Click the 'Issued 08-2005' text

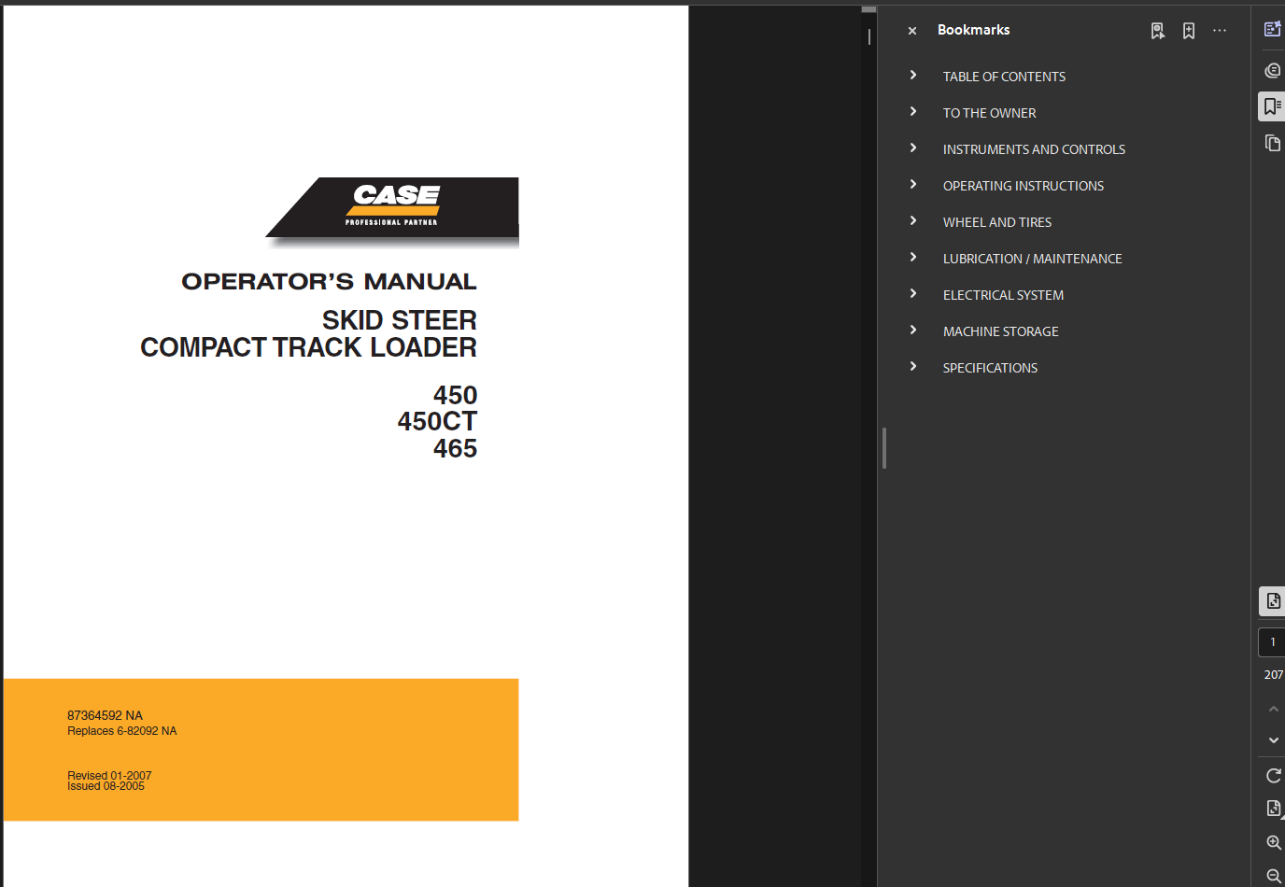point(106,786)
